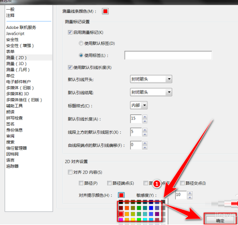Open 信任管理器 category
The height and width of the screenshot is (225, 238).
16,148
